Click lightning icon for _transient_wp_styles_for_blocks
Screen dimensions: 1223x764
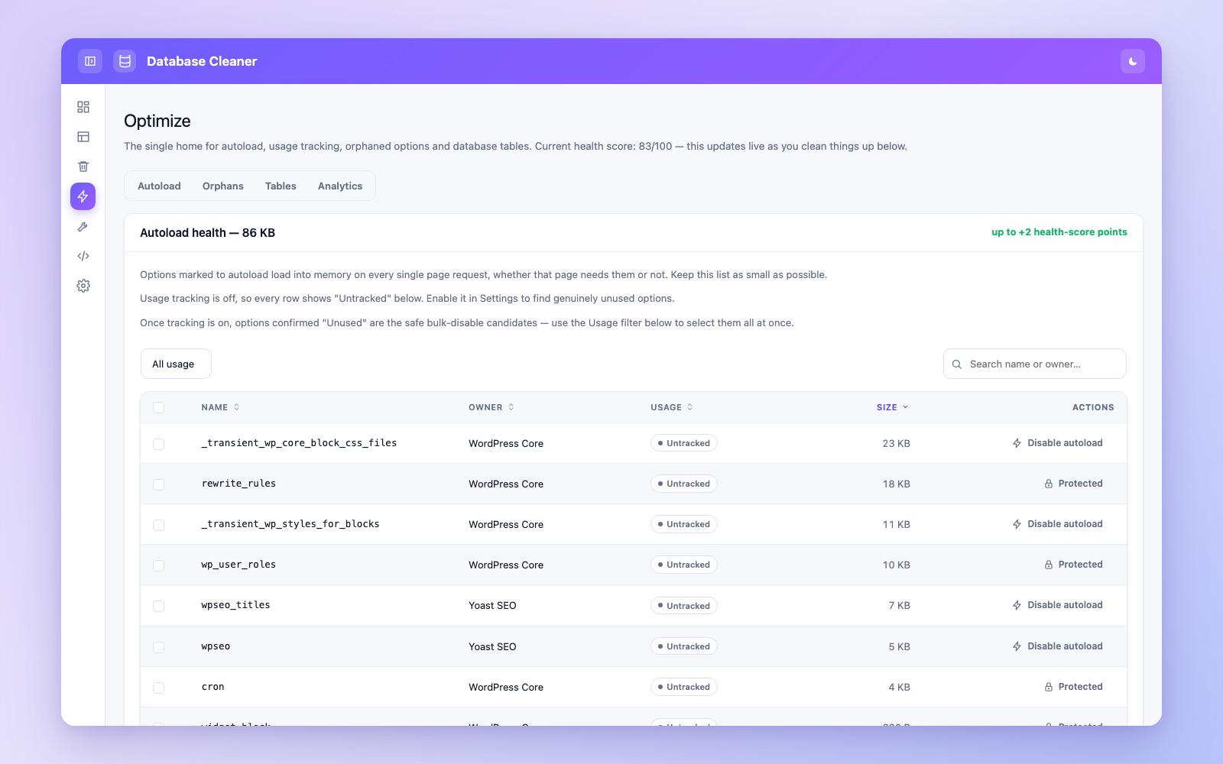tap(1017, 524)
